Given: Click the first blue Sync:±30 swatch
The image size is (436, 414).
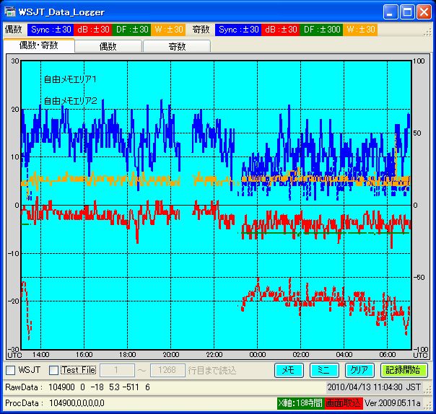Looking at the screenshot, I should point(51,30).
